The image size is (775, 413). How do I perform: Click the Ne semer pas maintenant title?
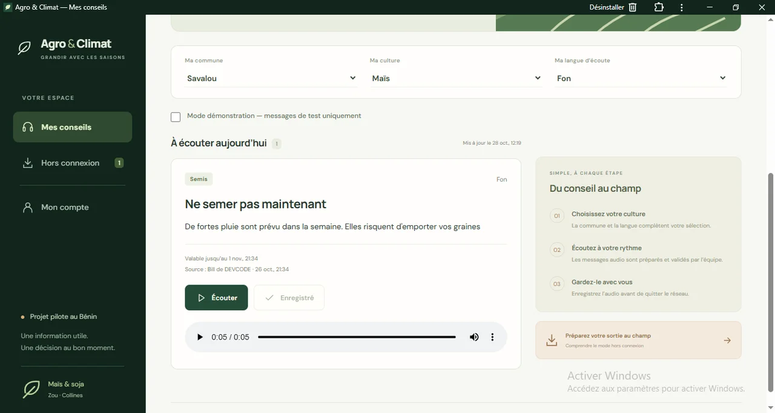click(256, 204)
